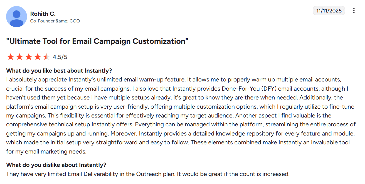The height and width of the screenshot is (184, 365).
Task: Click "What do you dislike about Instantly?" heading
Action: point(56,165)
